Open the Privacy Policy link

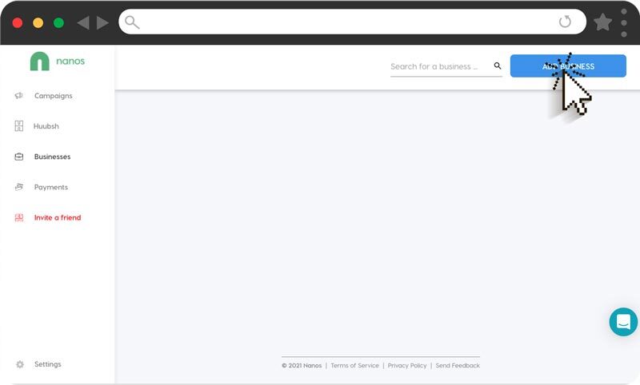407,366
